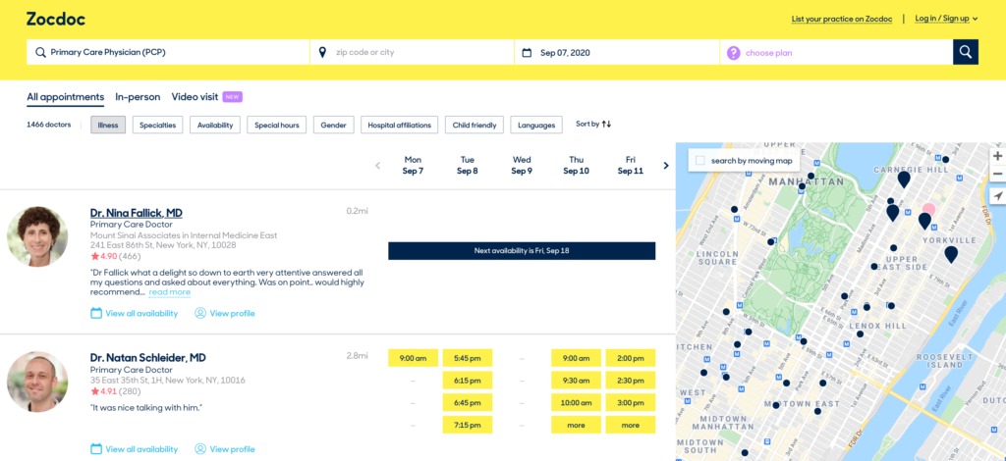Click the Sep 07, 2020 date field
The width and height of the screenshot is (1006, 461).
click(617, 52)
